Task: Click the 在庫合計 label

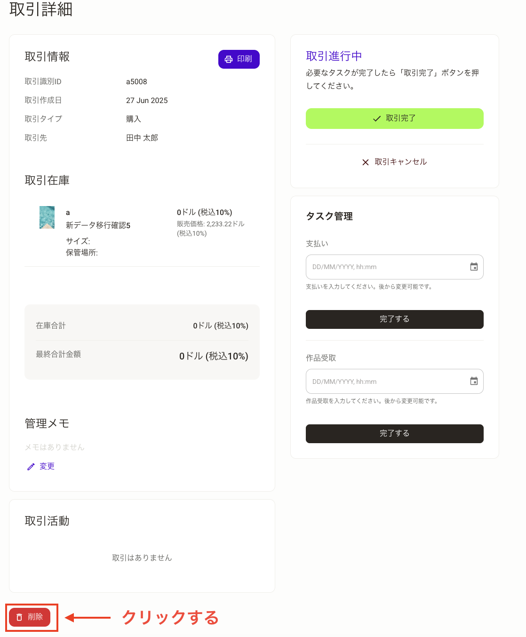Action: click(51, 326)
